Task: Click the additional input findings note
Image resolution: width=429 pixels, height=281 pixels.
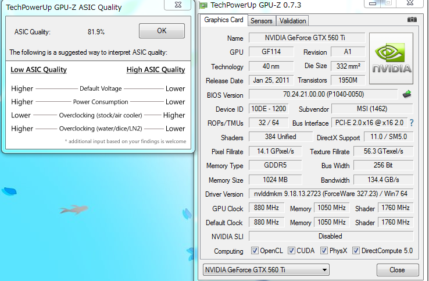Action: pos(126,141)
